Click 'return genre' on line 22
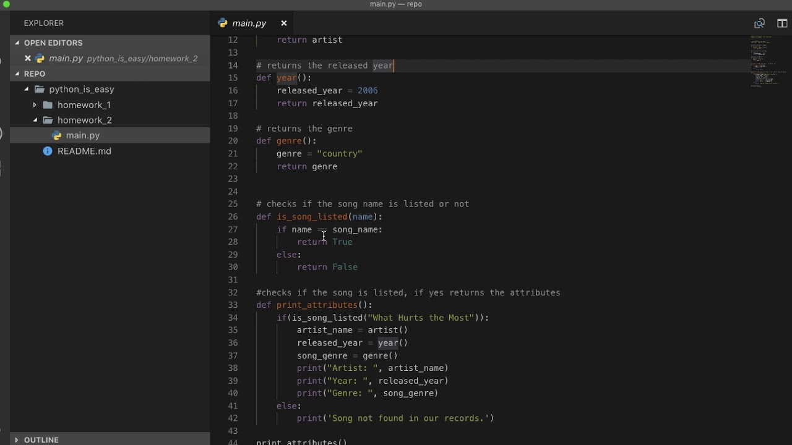The image size is (792, 445). [x=307, y=166]
